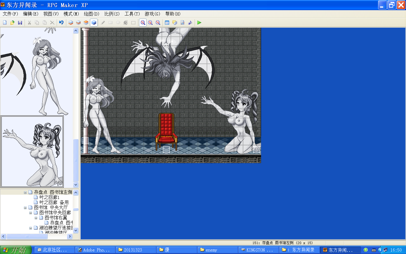Select map 时之回廊 备用 in the tree
This screenshot has width=406, height=254.
(54, 203)
